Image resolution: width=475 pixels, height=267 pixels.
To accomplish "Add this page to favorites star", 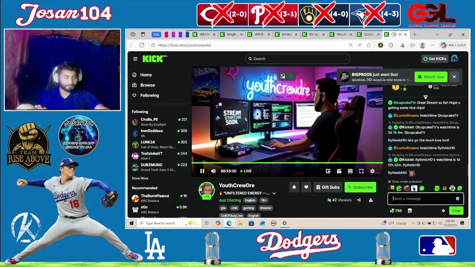I will click(368, 45).
